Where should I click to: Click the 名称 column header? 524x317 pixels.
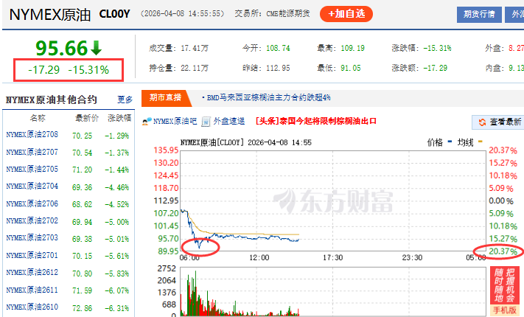(38, 118)
